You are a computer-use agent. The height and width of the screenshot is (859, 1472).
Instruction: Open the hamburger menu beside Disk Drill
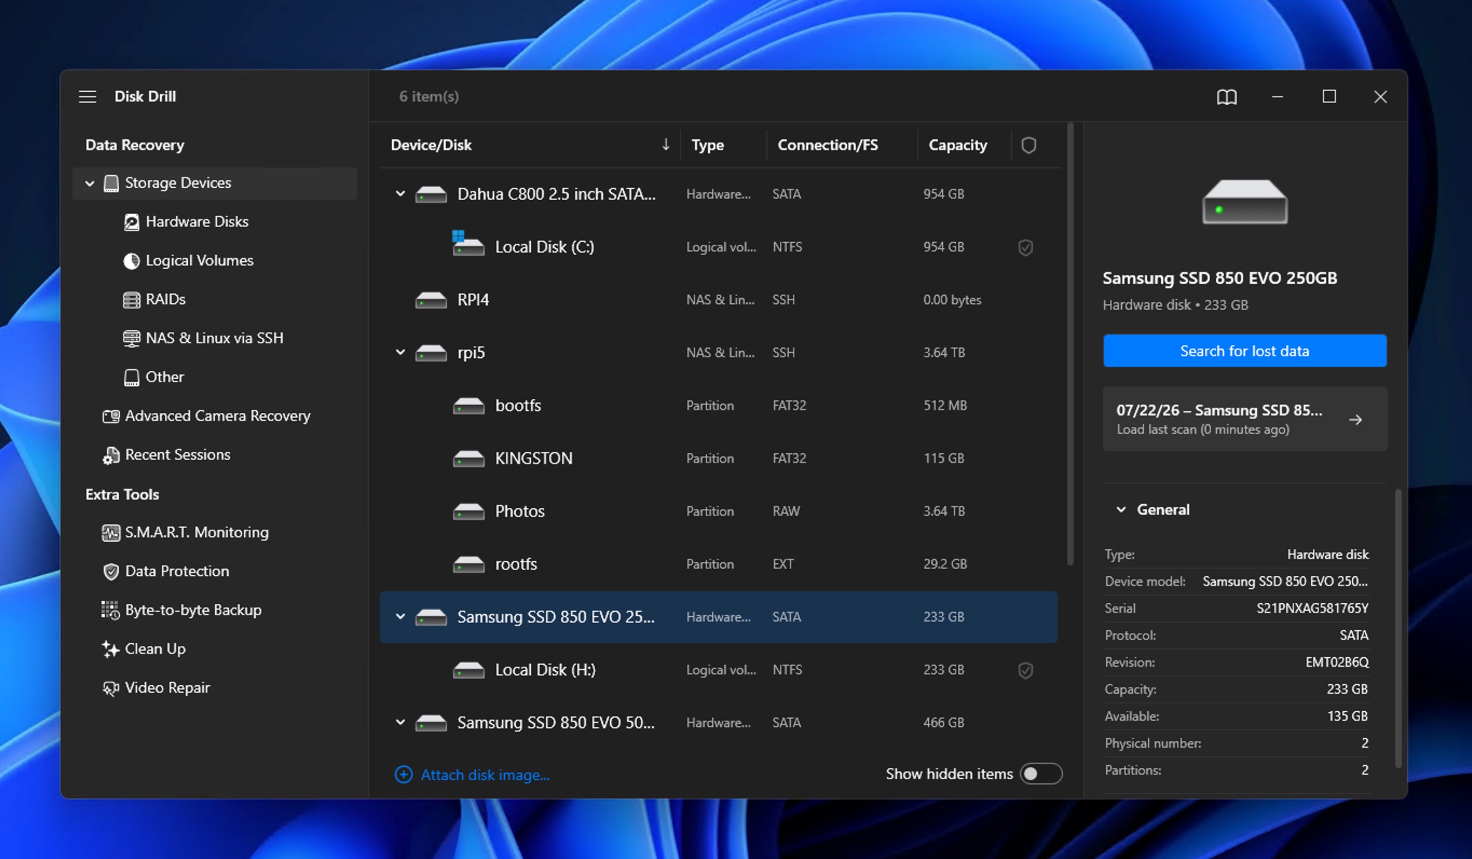pyautogui.click(x=87, y=97)
